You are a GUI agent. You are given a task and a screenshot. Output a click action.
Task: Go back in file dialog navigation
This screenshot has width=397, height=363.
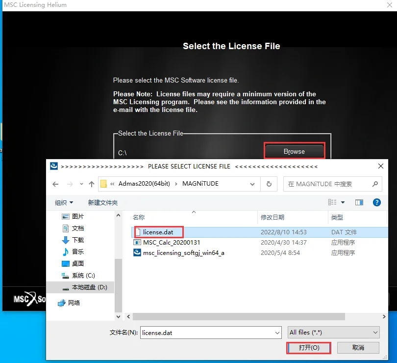(55, 184)
